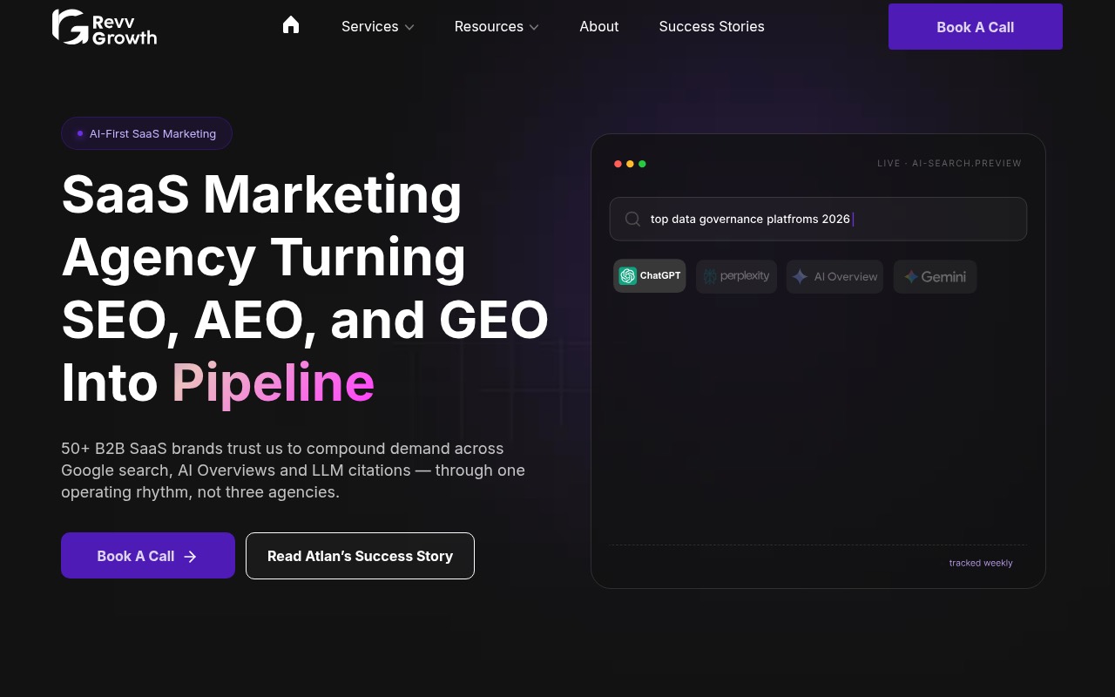The height and width of the screenshot is (697, 1115).
Task: Focus the data governance search field
Action: tap(818, 219)
